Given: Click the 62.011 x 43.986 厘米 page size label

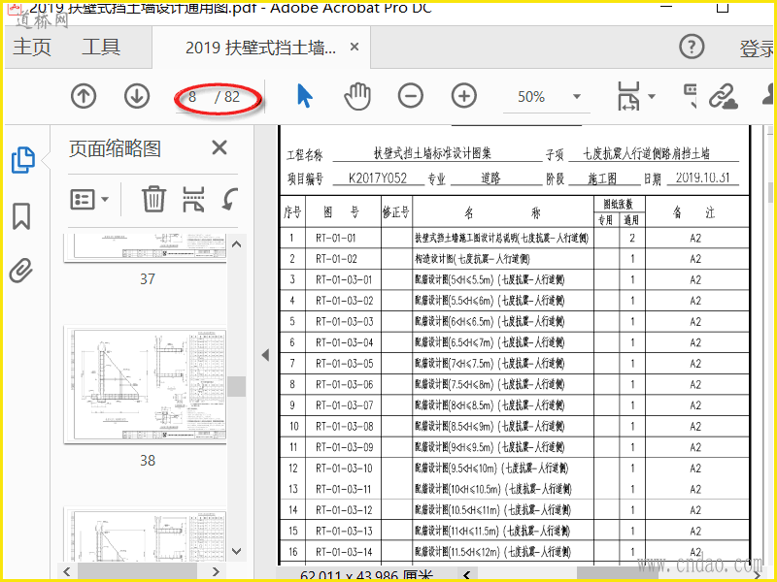Looking at the screenshot, I should pyautogui.click(x=367, y=575).
